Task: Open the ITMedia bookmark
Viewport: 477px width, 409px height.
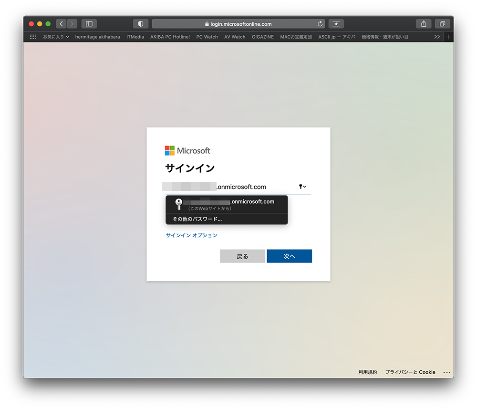Action: pos(135,37)
